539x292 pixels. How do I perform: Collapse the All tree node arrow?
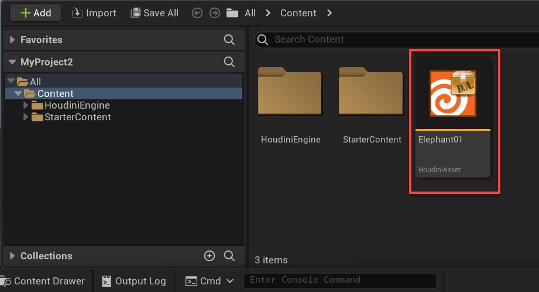(11, 81)
